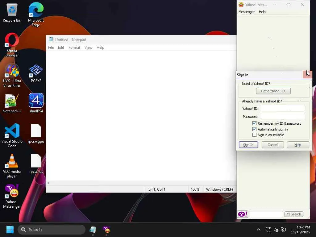Screen dimensions: 316x237
Task: Select the PCSX2 desktop shortcut
Action: click(36, 73)
